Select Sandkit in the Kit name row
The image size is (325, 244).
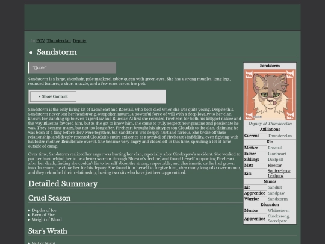[x=275, y=187]
